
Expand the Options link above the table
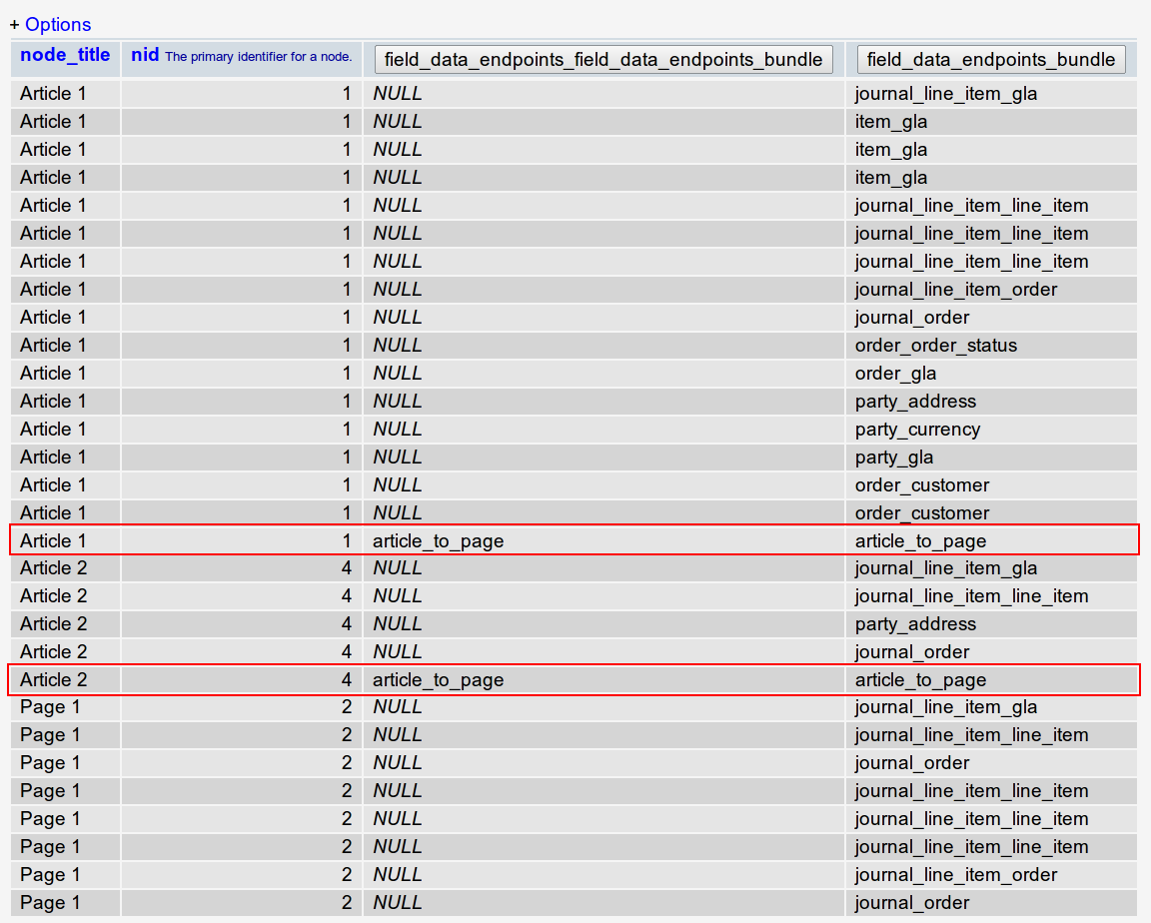58,24
